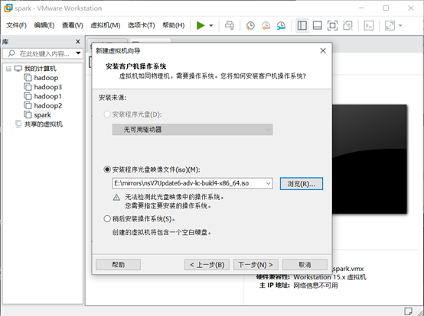
Task: Select the hadoop1 virtual machine
Action: pyautogui.click(x=48, y=96)
